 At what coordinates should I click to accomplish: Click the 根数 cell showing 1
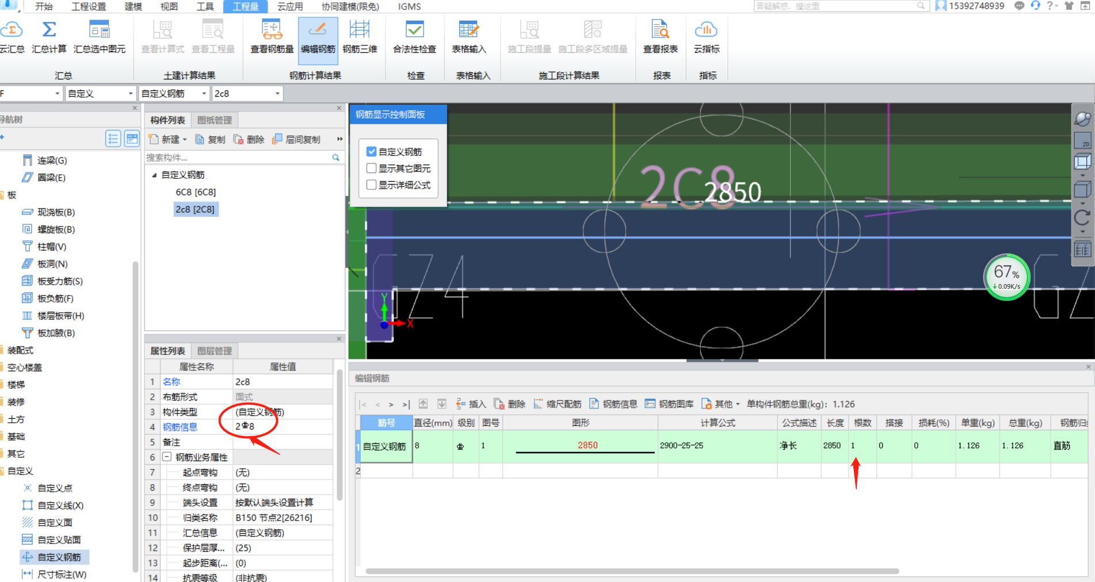click(x=861, y=446)
